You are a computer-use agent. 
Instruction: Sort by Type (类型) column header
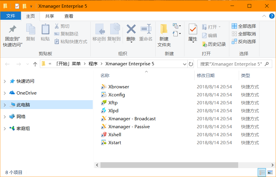245,75
